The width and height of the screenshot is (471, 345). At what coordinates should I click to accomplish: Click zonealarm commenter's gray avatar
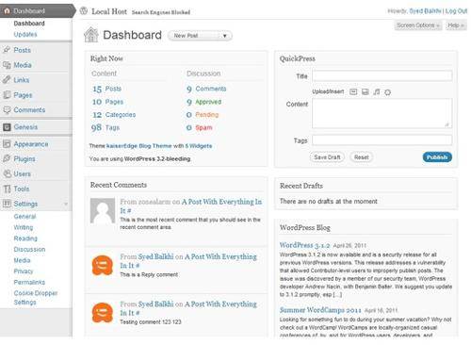pos(103,210)
